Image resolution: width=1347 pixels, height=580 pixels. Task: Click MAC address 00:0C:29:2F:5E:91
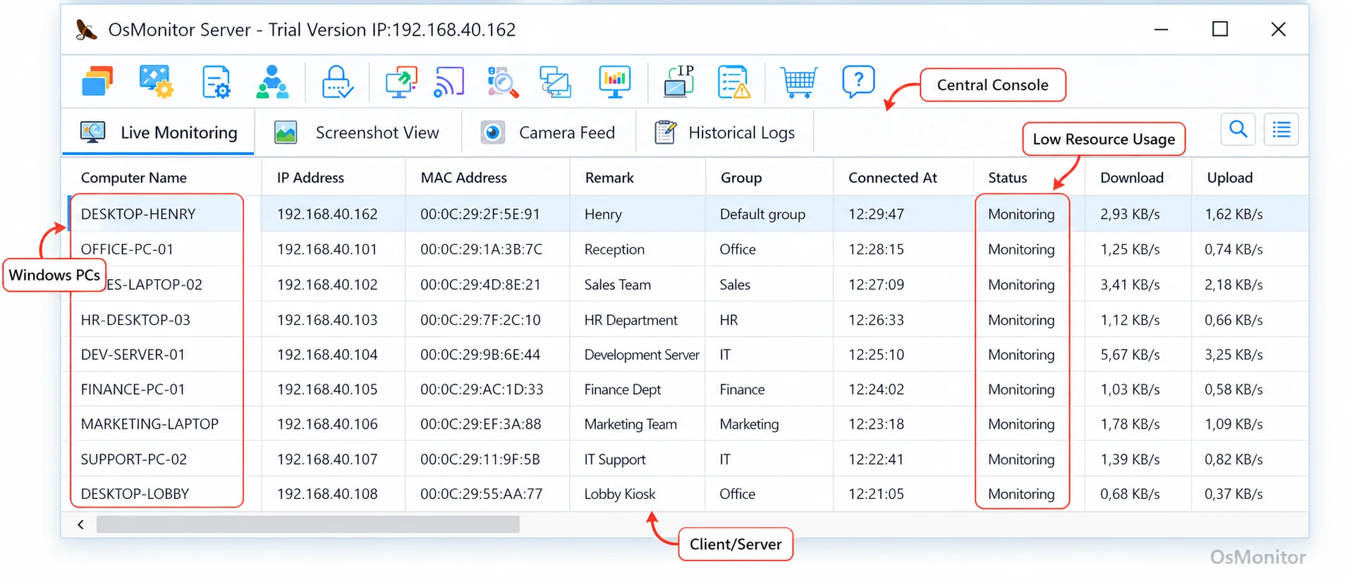pos(480,214)
